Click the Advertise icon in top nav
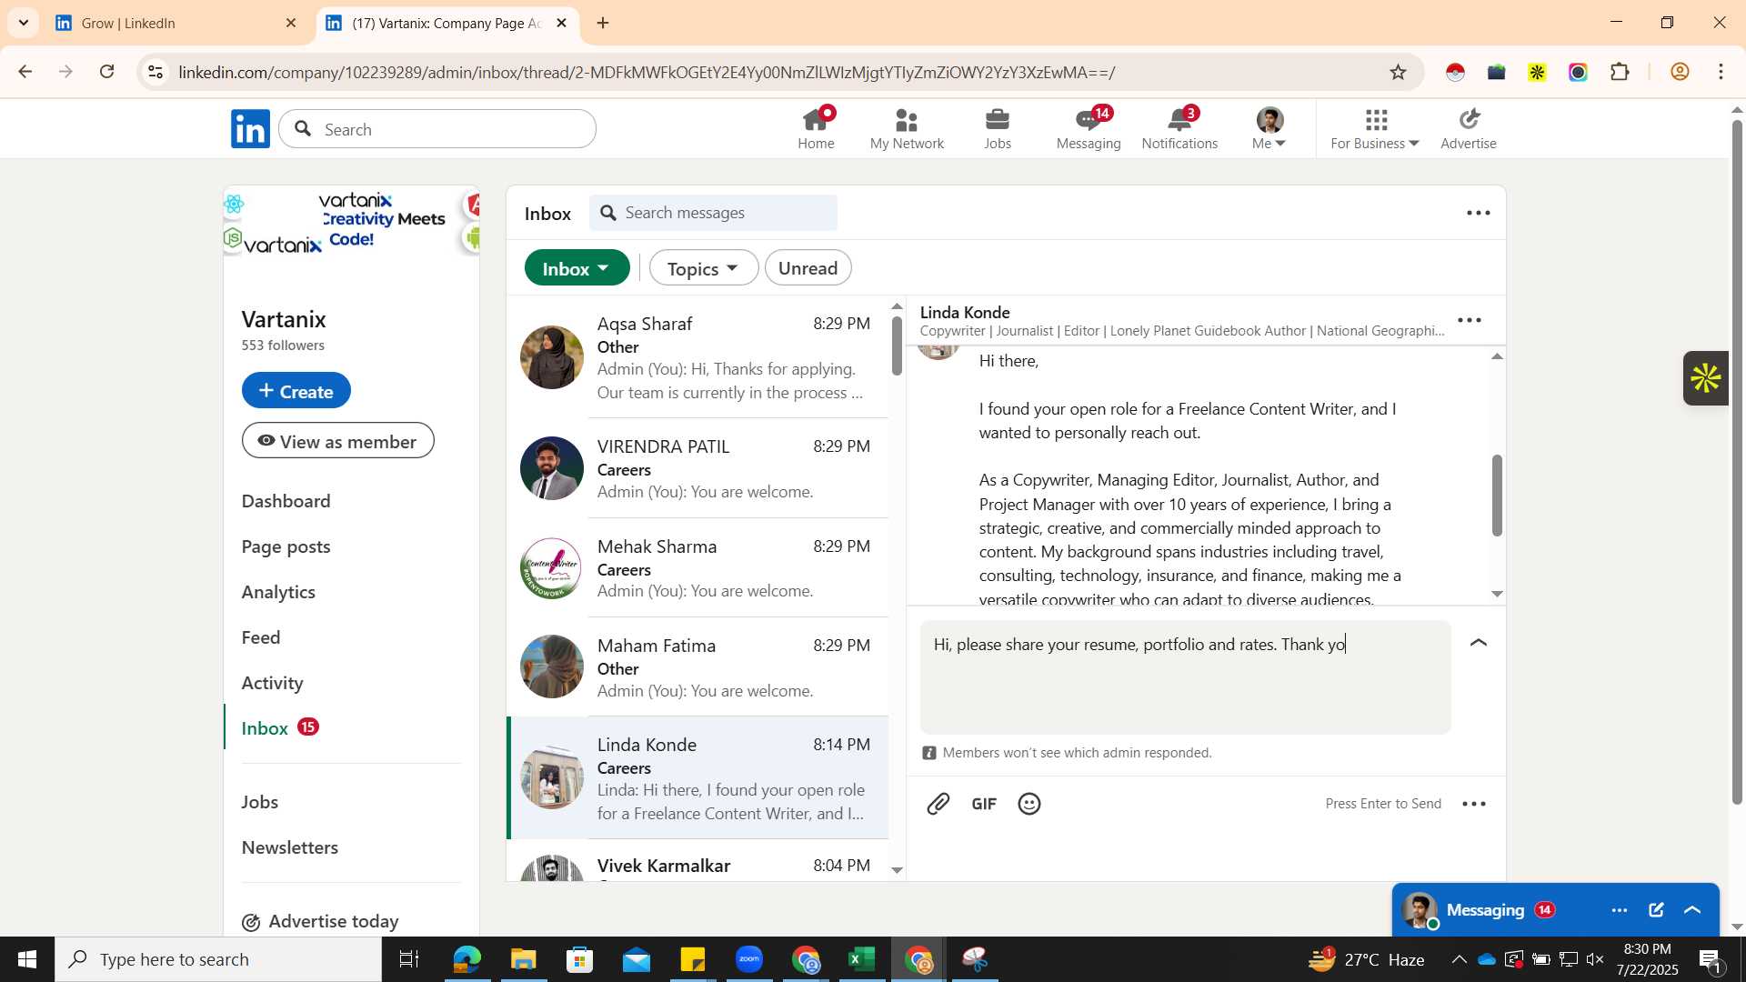Viewport: 1746px width, 982px height. (1468, 128)
